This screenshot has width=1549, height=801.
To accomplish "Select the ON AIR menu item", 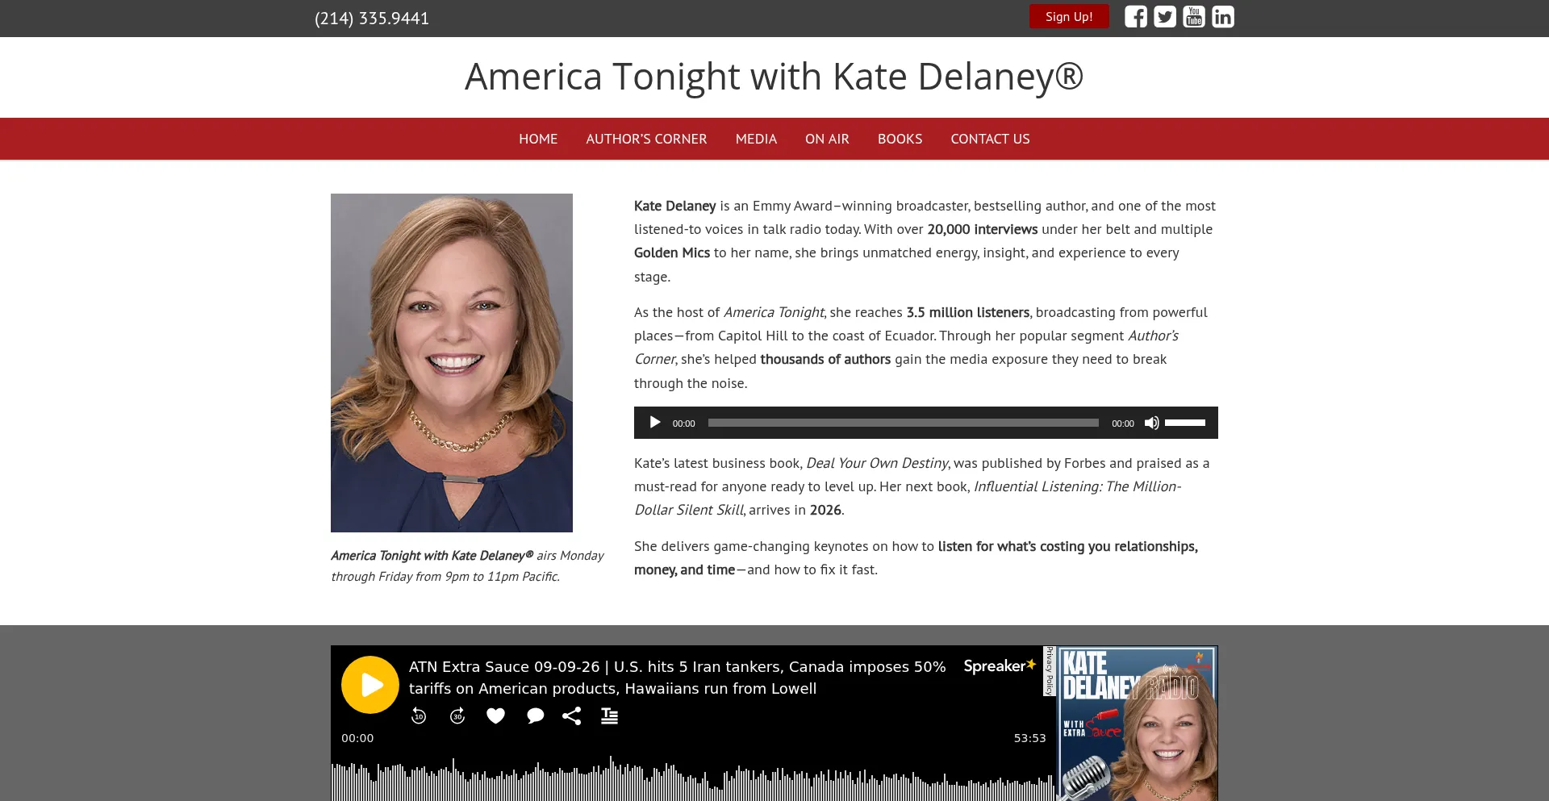I will point(827,139).
